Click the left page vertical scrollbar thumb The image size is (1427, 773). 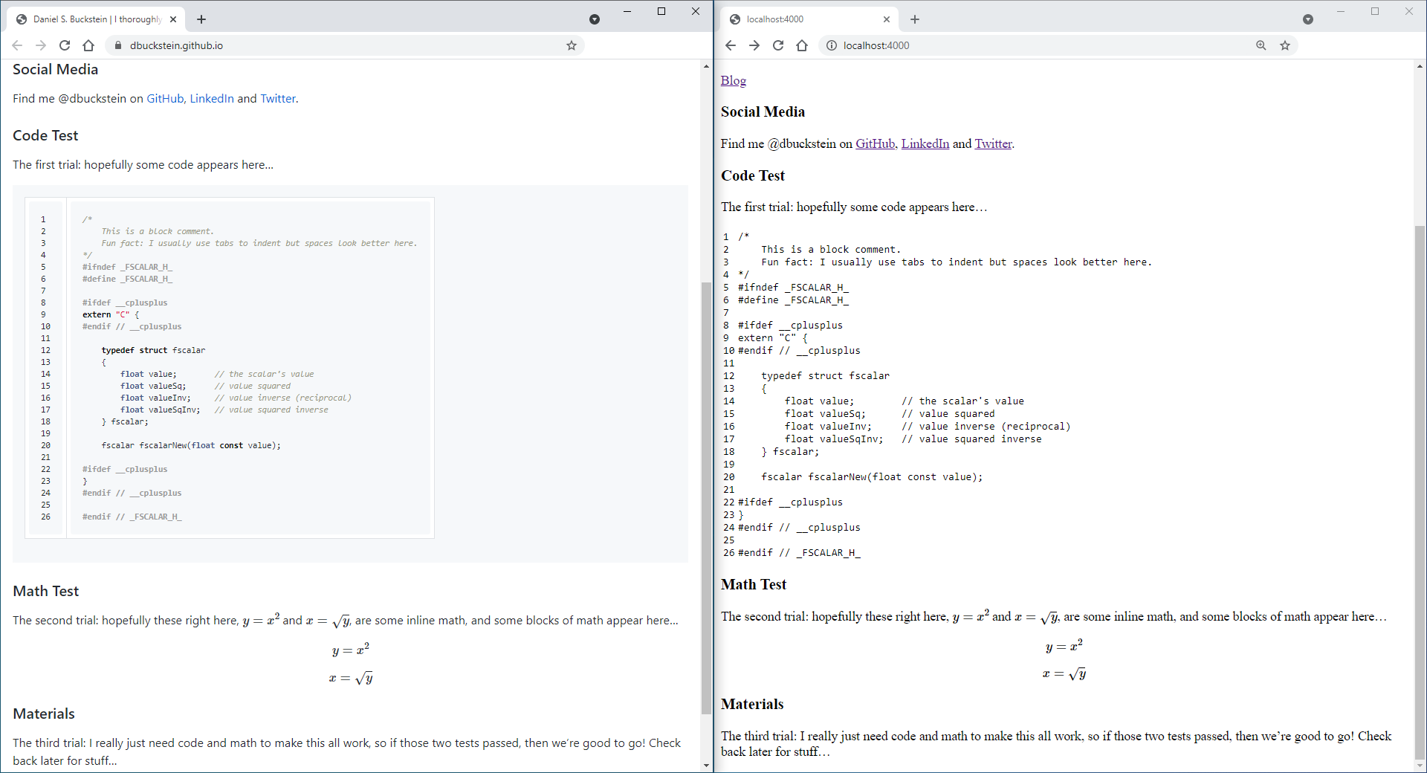click(x=706, y=498)
